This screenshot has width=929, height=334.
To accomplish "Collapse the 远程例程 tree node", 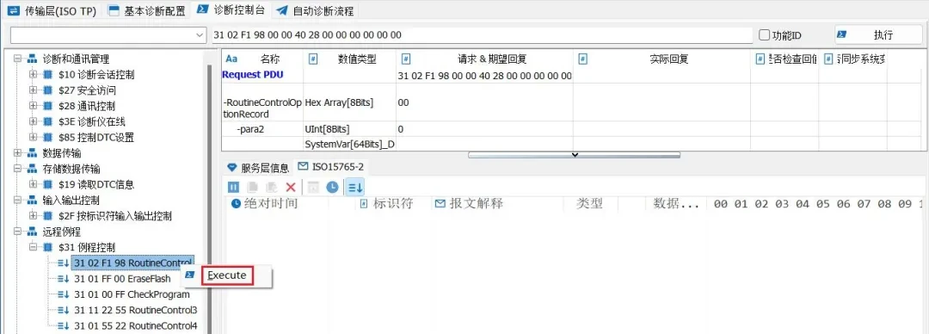I will (x=17, y=232).
